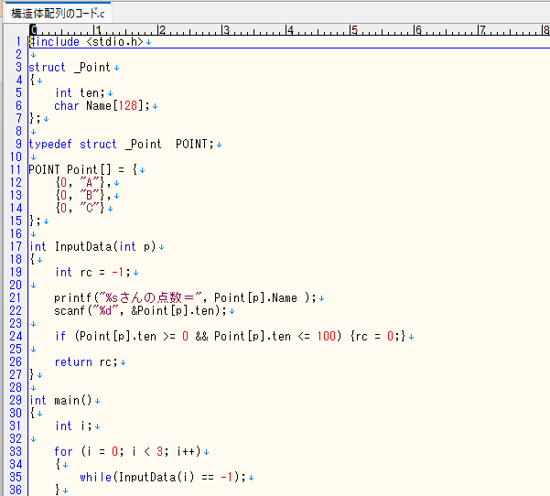Click the if keyword on line 24

pos(60,336)
